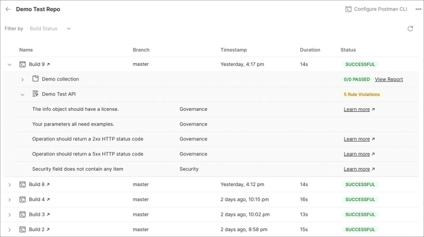Expand the Build 2 row
Screen dimensions: 424x237
[10, 230]
